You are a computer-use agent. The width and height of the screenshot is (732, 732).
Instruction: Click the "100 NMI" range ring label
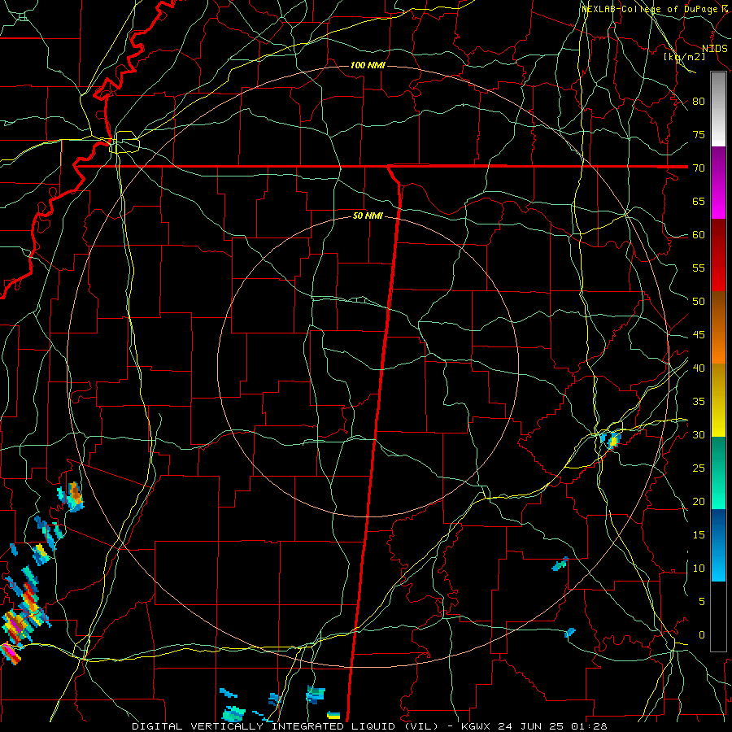click(368, 65)
